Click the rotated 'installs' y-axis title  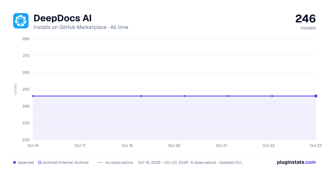click(x=15, y=89)
